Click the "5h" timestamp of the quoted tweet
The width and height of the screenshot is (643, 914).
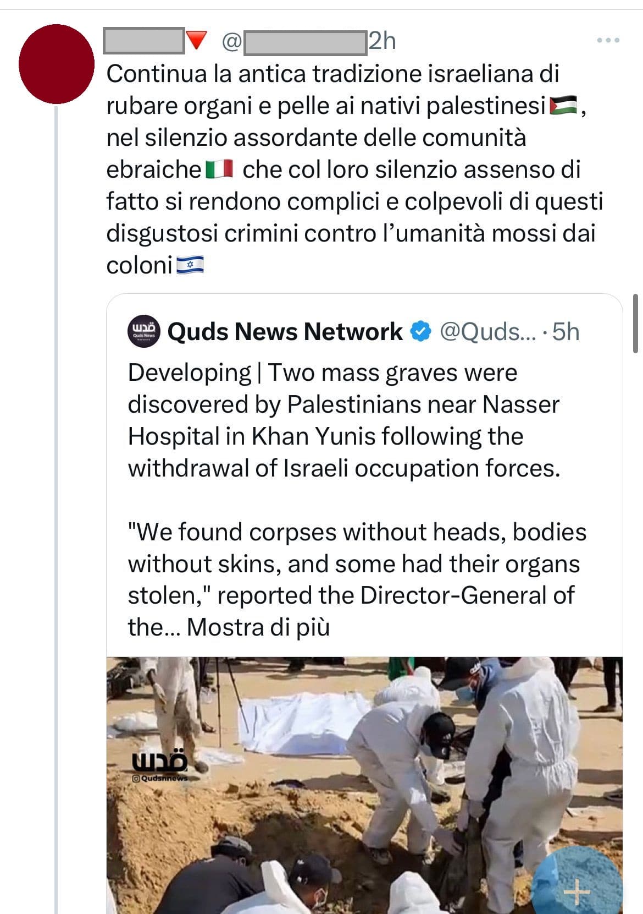click(x=566, y=332)
